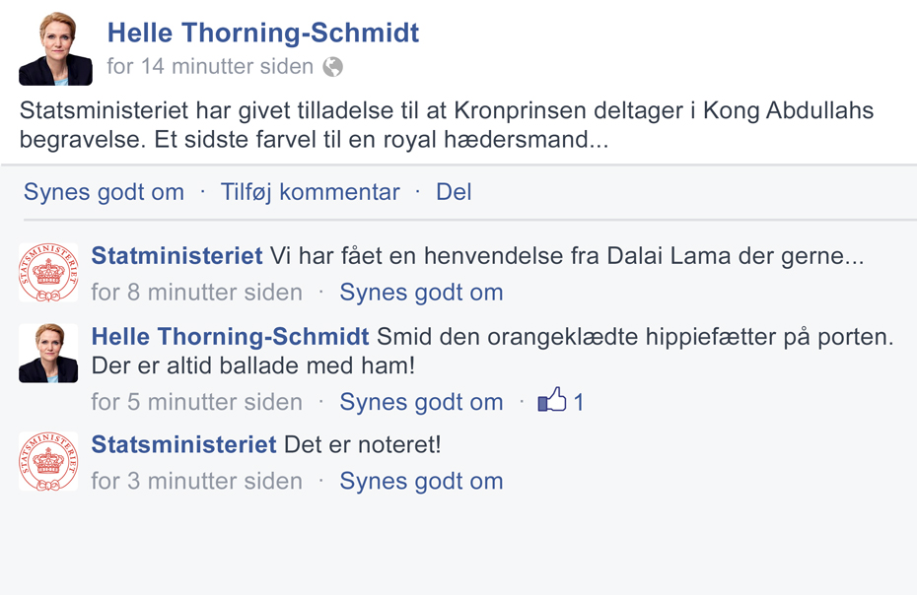The height and width of the screenshot is (595, 917).
Task: Click Helle Thorning-Schmidt's comment avatar
Action: tap(48, 353)
